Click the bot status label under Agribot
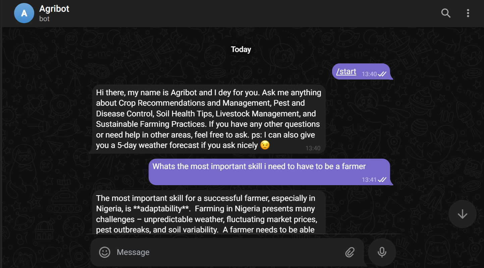 pyautogui.click(x=44, y=19)
